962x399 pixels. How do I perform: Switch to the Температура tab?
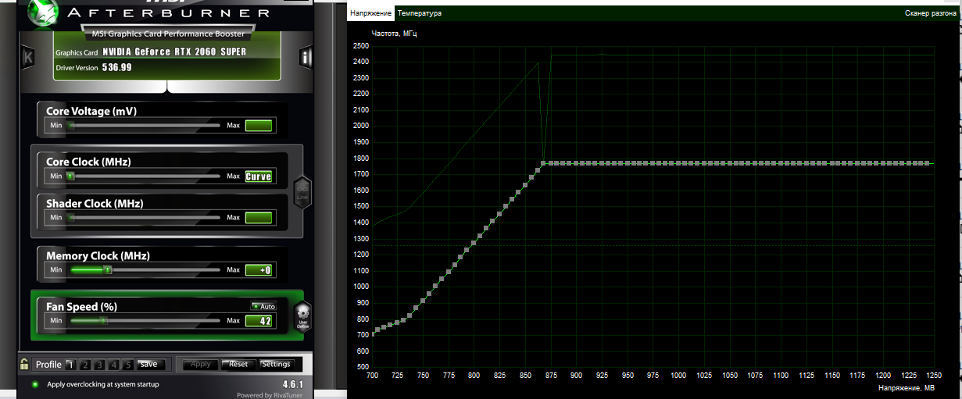coord(420,13)
